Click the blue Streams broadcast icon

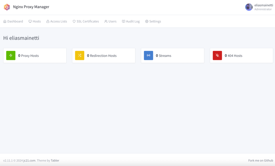(149, 56)
